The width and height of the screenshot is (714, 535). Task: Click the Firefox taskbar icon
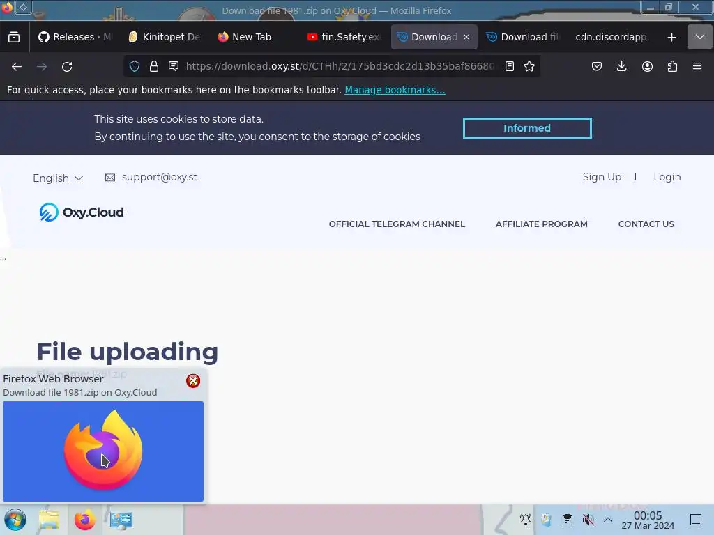tap(84, 520)
